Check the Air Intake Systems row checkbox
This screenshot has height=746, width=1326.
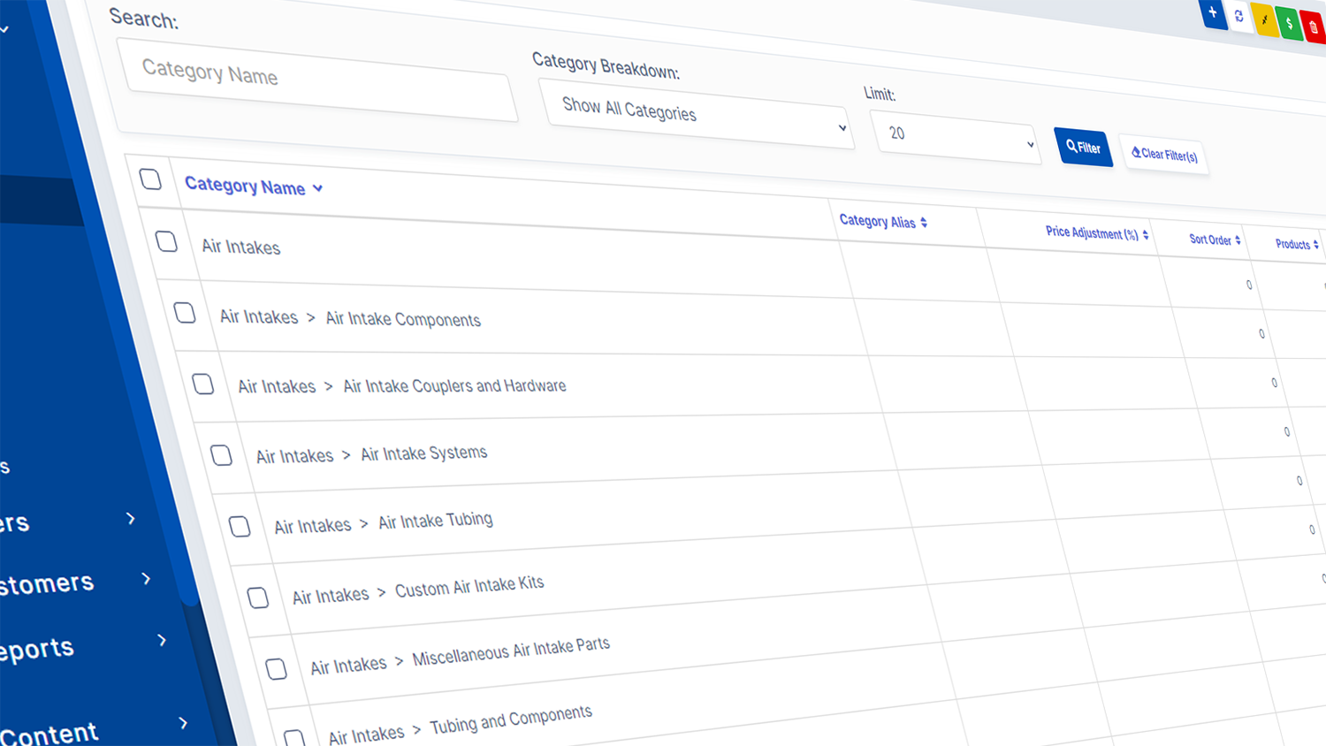221,455
